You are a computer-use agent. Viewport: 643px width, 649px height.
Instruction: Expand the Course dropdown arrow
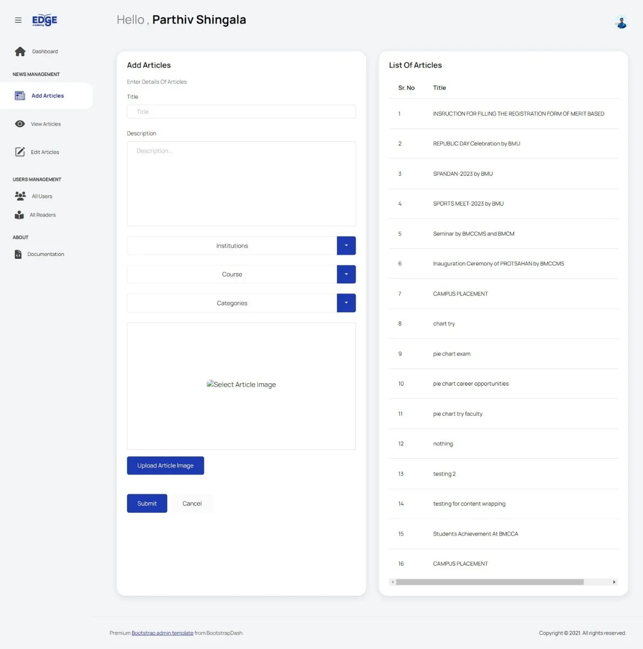346,274
